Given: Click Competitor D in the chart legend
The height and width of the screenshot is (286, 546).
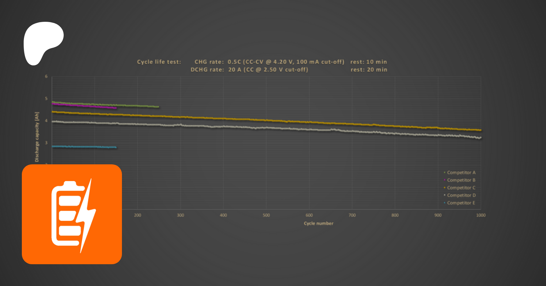Looking at the screenshot, I should (461, 195).
